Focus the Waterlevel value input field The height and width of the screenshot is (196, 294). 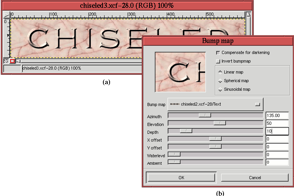click(277, 155)
